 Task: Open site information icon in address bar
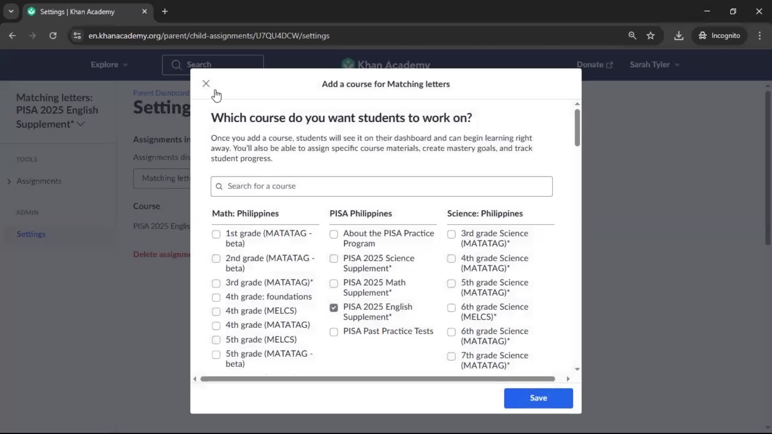pyautogui.click(x=77, y=35)
